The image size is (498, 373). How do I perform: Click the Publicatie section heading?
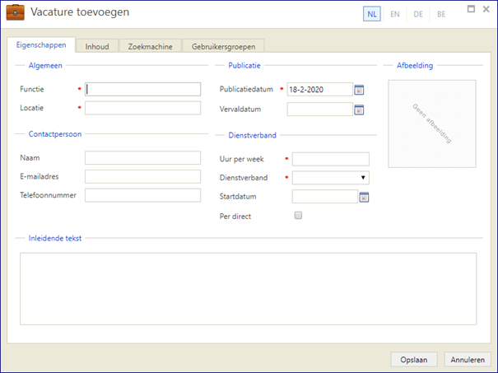244,65
